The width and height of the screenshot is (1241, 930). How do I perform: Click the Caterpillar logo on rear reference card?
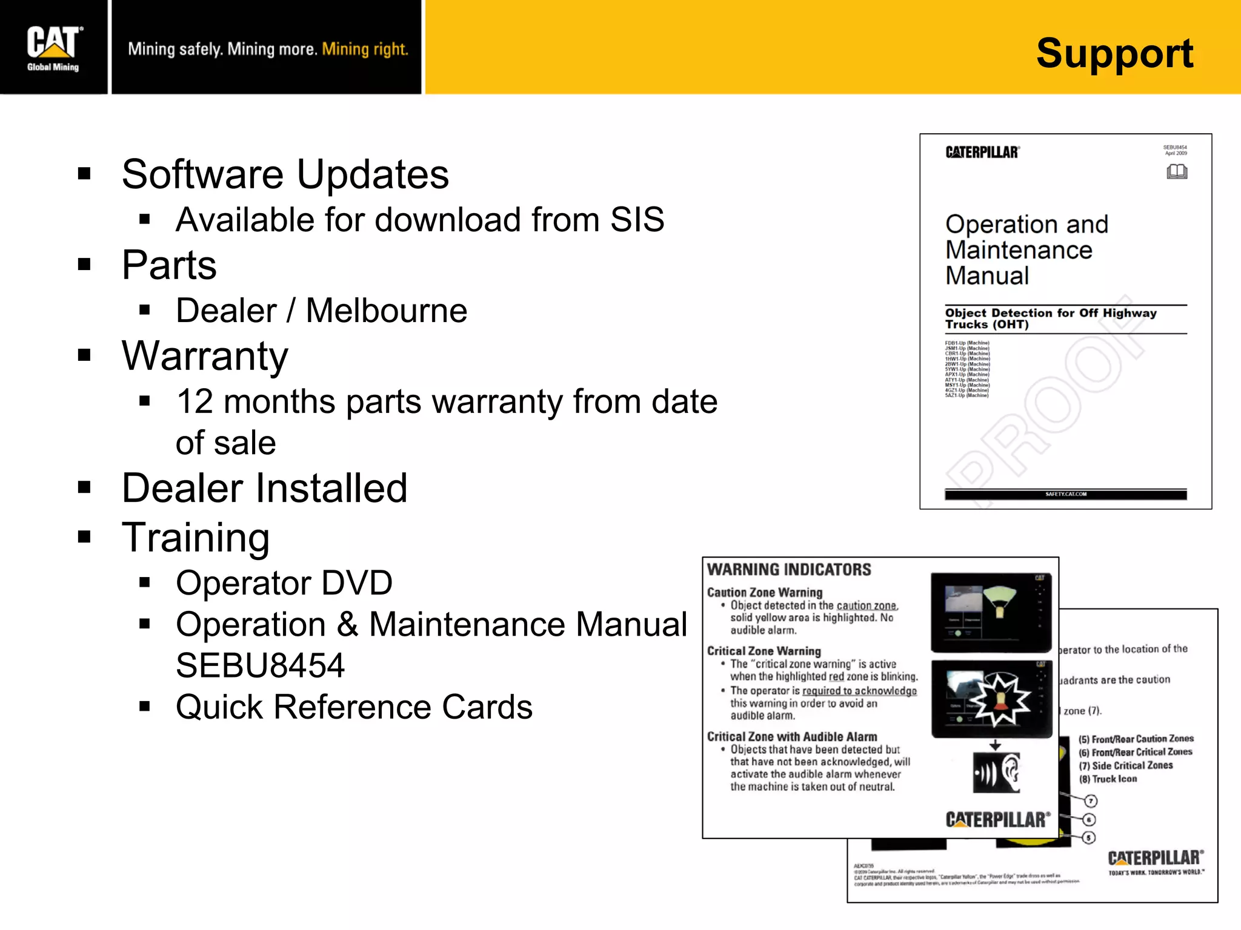pos(1156,857)
